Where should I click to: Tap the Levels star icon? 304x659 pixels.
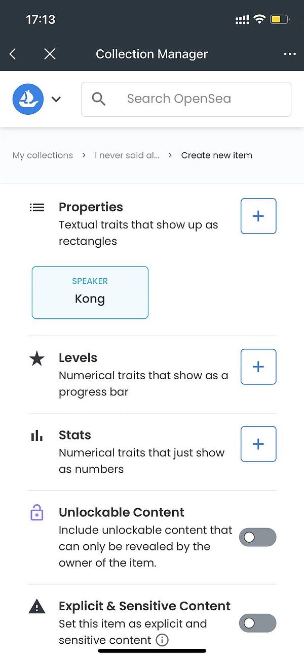coord(37,359)
